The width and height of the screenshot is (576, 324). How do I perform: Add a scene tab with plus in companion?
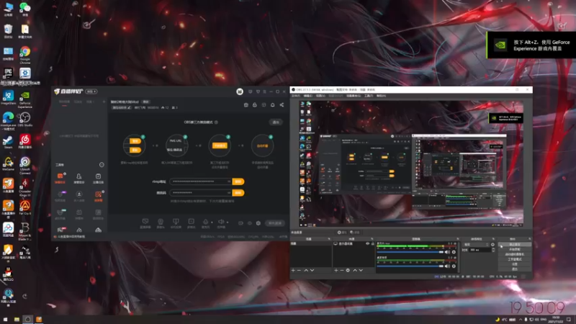[x=104, y=102]
